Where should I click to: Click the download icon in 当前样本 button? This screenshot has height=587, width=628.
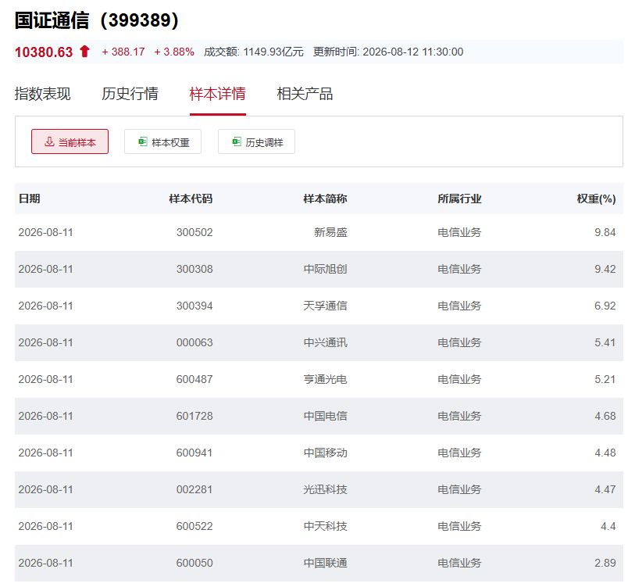[49, 141]
